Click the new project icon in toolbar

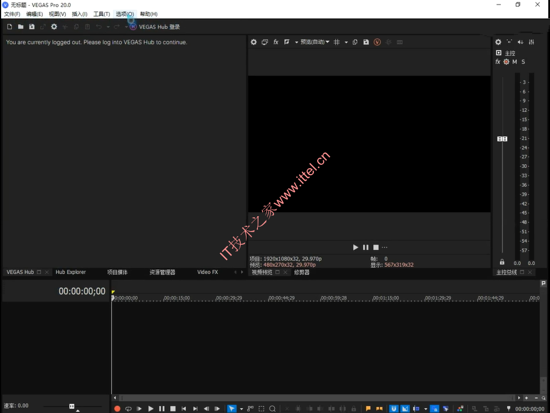pyautogui.click(x=10, y=27)
